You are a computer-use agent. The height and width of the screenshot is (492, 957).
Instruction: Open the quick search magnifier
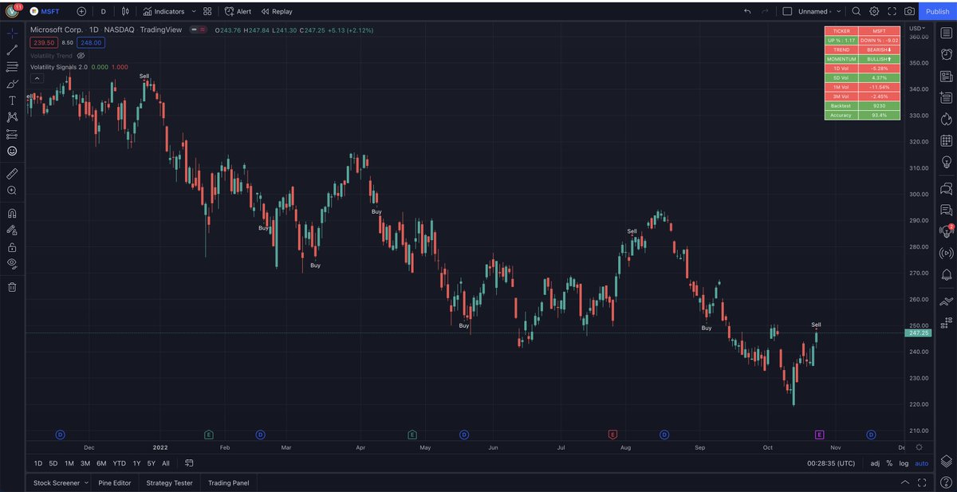pos(857,11)
